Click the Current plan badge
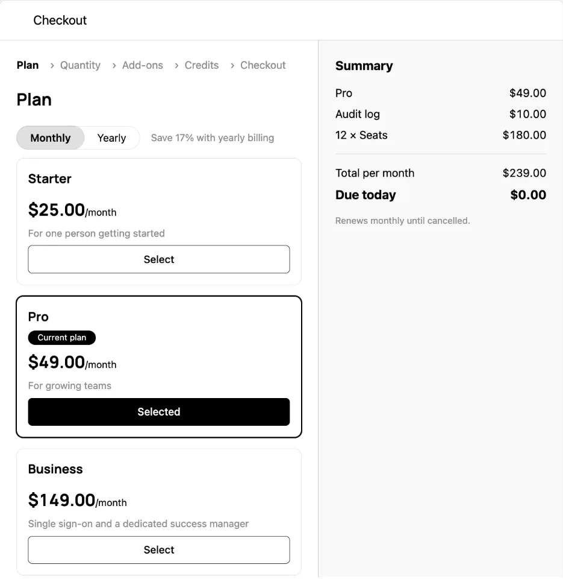This screenshot has width=563, height=579. coord(62,338)
